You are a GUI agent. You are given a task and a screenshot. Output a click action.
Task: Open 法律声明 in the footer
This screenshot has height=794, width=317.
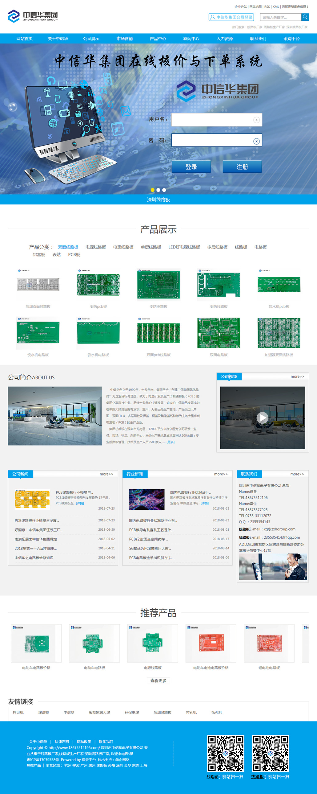click(x=62, y=742)
